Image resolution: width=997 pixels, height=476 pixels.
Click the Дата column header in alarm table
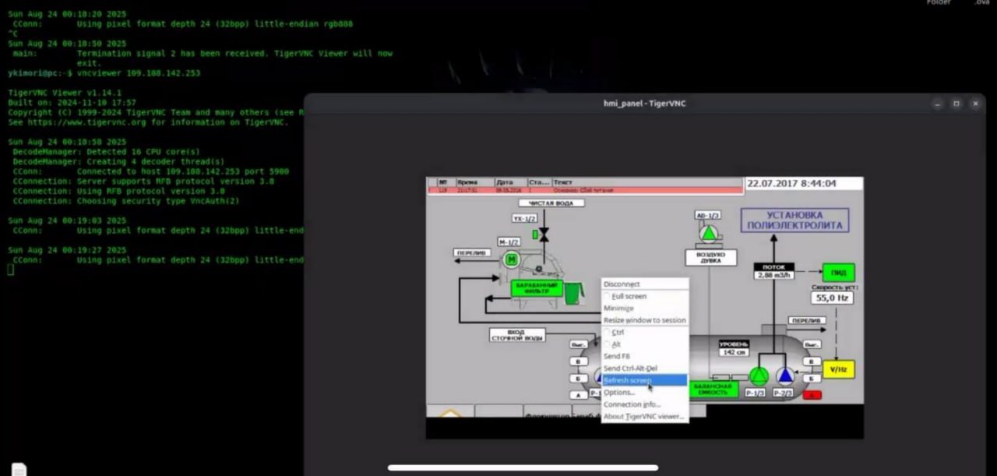click(511, 182)
